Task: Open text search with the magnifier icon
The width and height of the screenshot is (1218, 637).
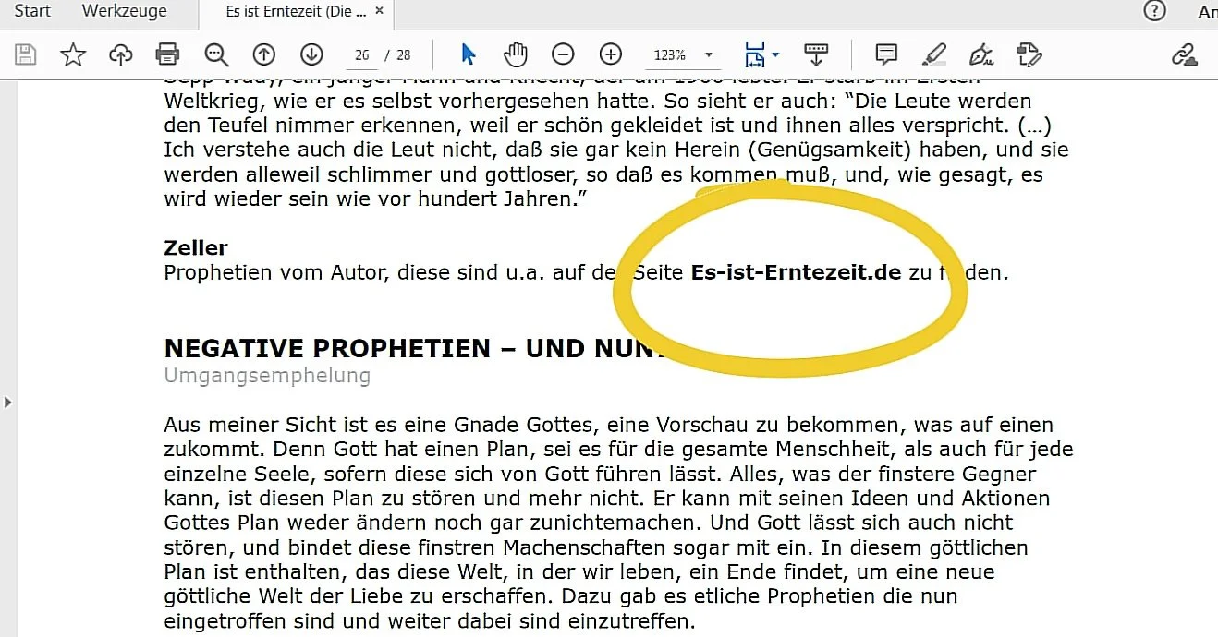Action: click(216, 55)
